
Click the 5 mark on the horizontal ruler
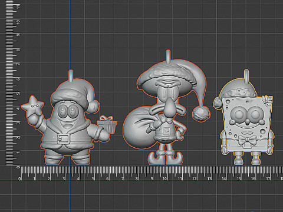(93, 179)
